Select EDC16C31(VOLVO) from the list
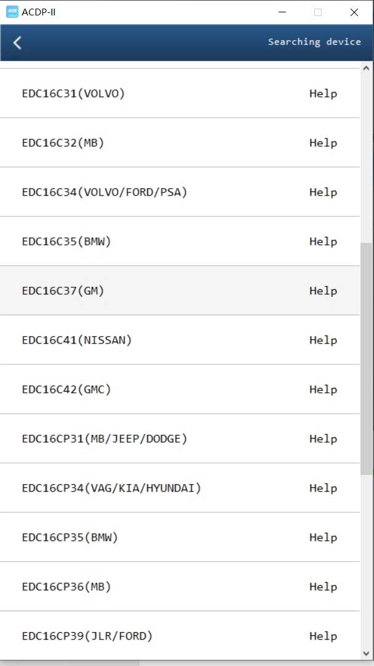374x666 pixels. click(x=73, y=94)
